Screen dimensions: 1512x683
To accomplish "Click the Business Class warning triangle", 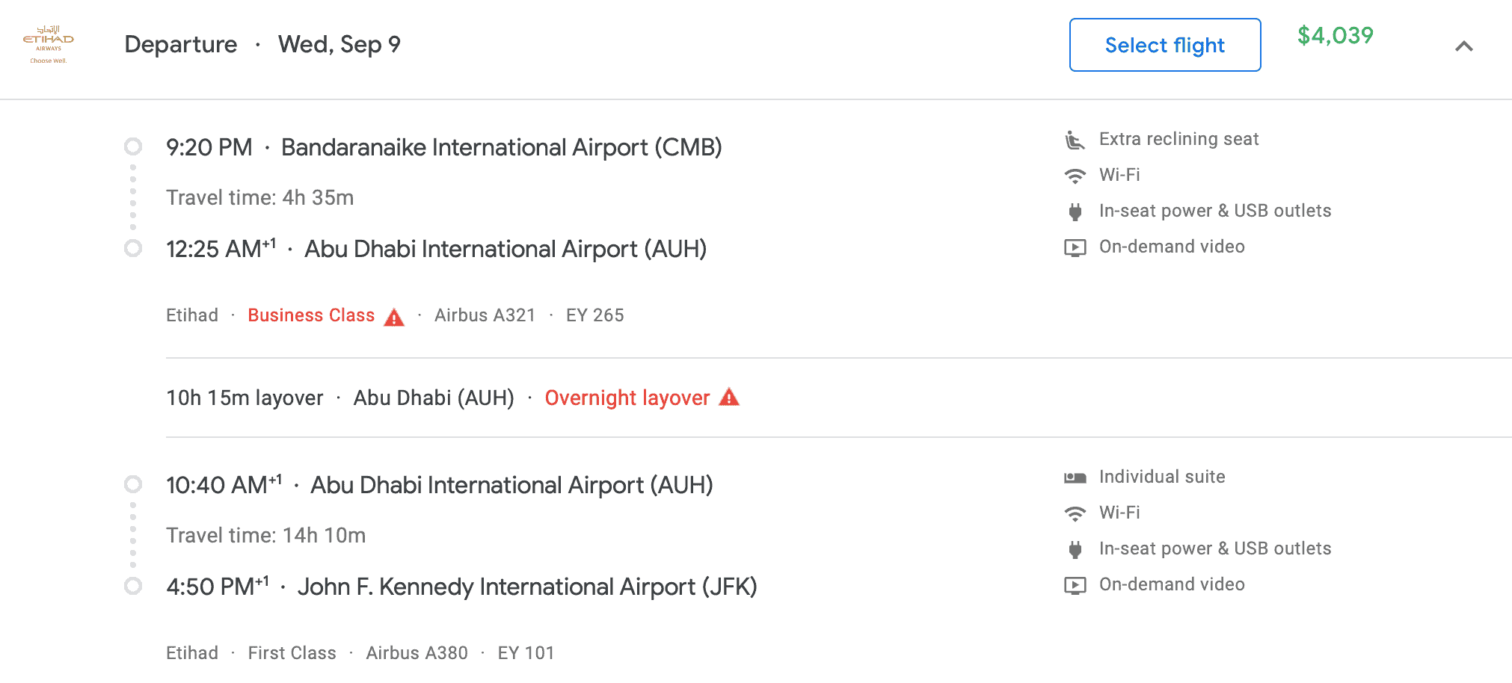I will [x=394, y=317].
